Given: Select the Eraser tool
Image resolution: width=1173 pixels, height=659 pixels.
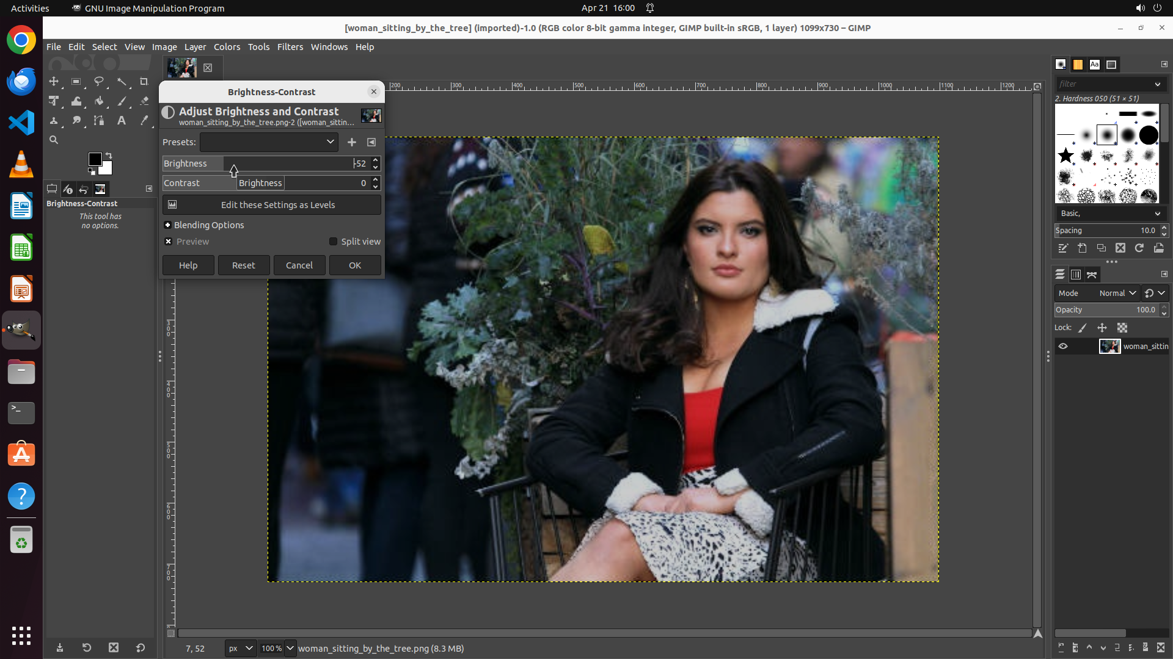Looking at the screenshot, I should point(144,101).
